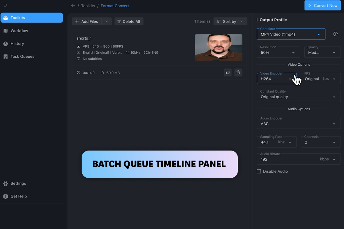Click the Output Profile heading
The height and width of the screenshot is (229, 344).
(x=273, y=20)
